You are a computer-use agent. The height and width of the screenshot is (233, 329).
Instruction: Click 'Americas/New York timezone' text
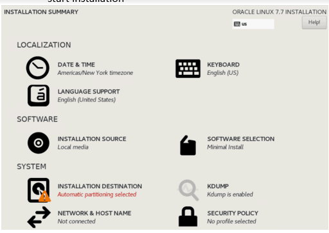(x=95, y=73)
